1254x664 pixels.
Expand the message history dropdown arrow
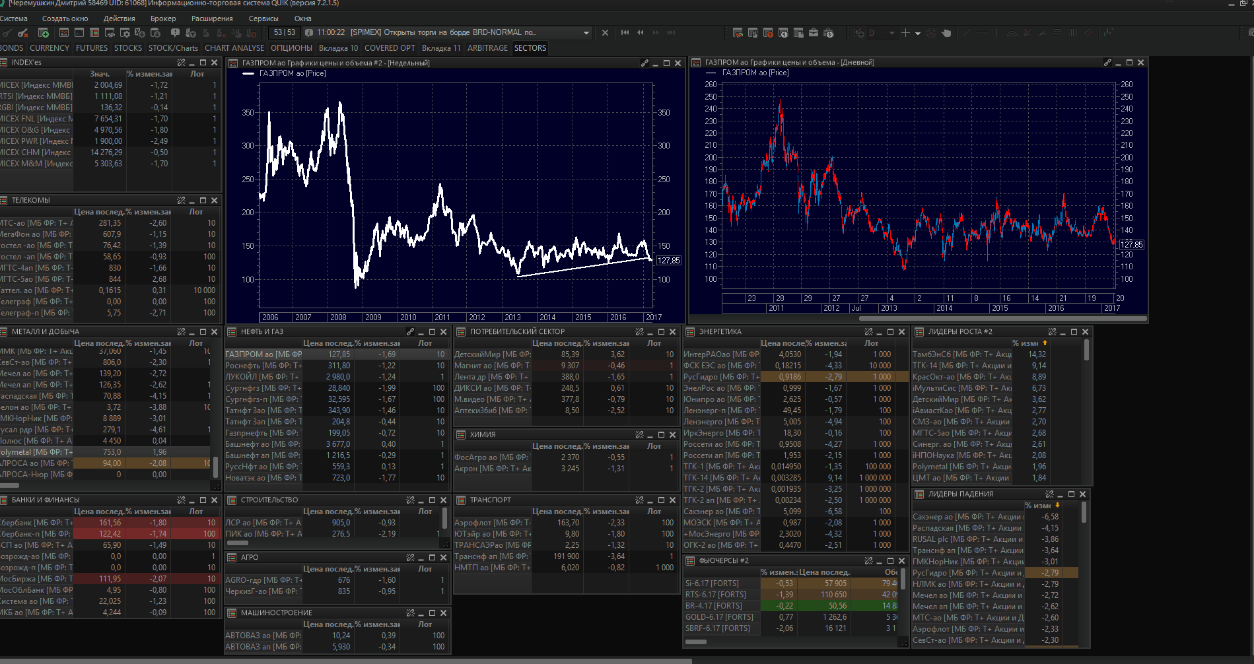coord(586,32)
